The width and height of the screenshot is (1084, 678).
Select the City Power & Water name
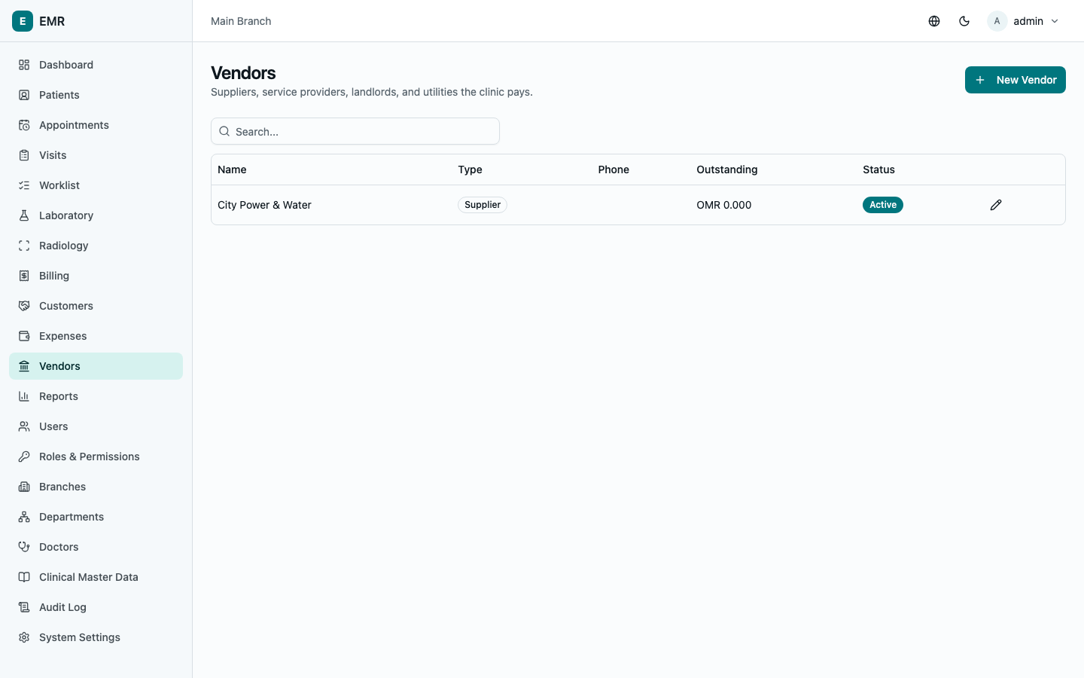264,205
